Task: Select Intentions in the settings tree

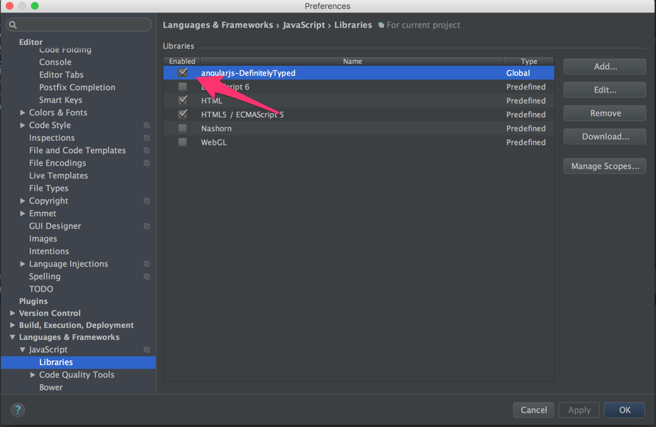Action: click(x=49, y=251)
